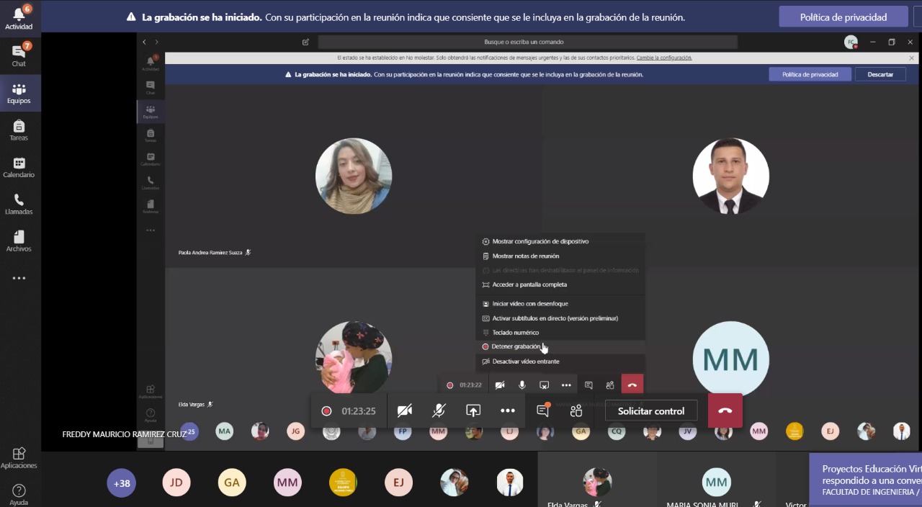The width and height of the screenshot is (922, 507).
Task: Show conversation panel from large control bar
Action: click(543, 410)
